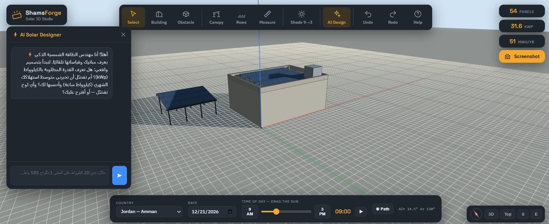Play the sun animation
Viewport: 549px width, 224px height.
361,211
